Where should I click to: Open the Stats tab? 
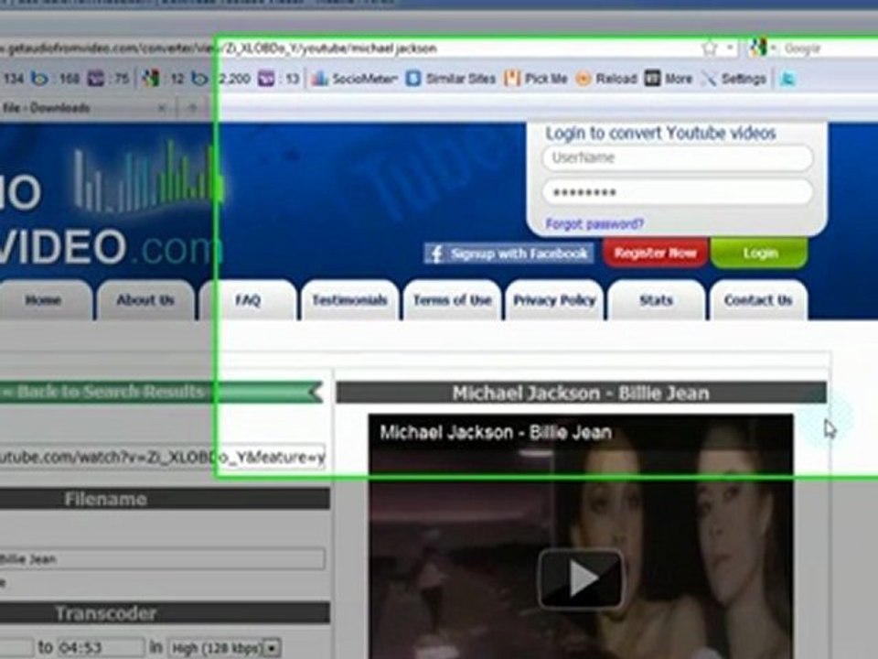pos(657,300)
